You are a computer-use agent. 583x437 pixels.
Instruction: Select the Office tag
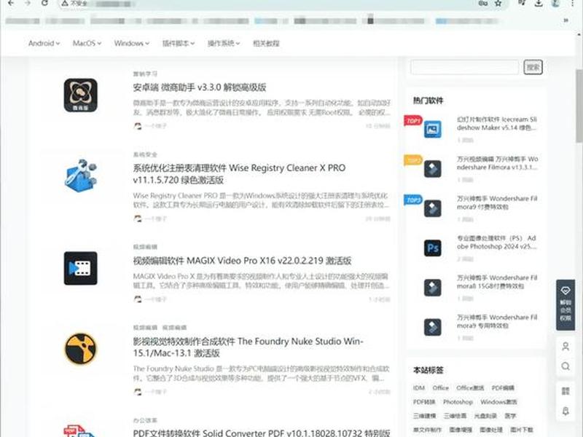441,387
